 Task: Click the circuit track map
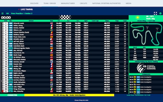pyautogui.click(x=146, y=34)
